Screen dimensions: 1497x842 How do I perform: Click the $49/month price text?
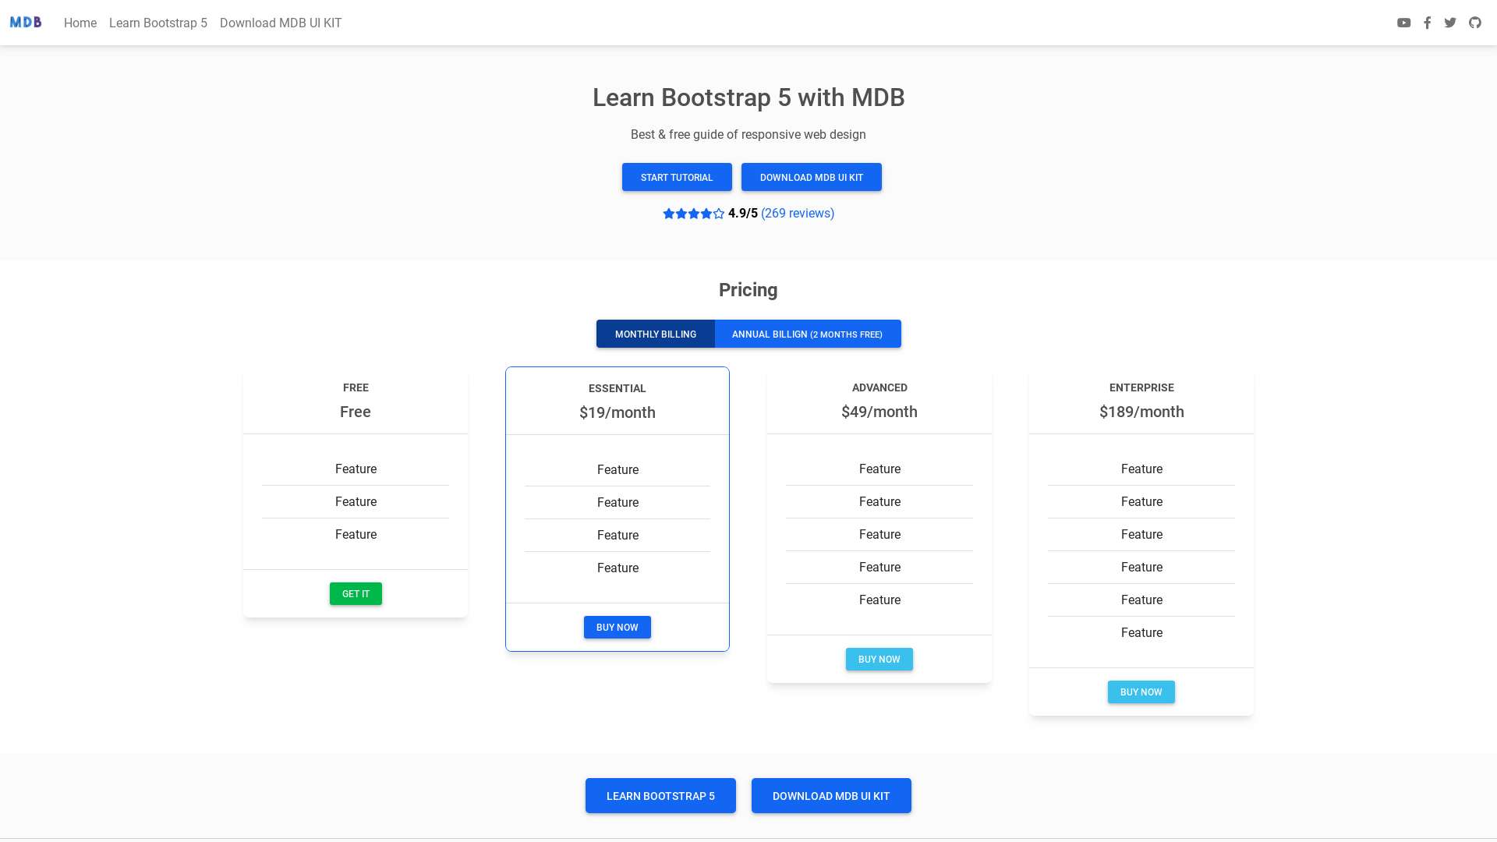[879, 412]
